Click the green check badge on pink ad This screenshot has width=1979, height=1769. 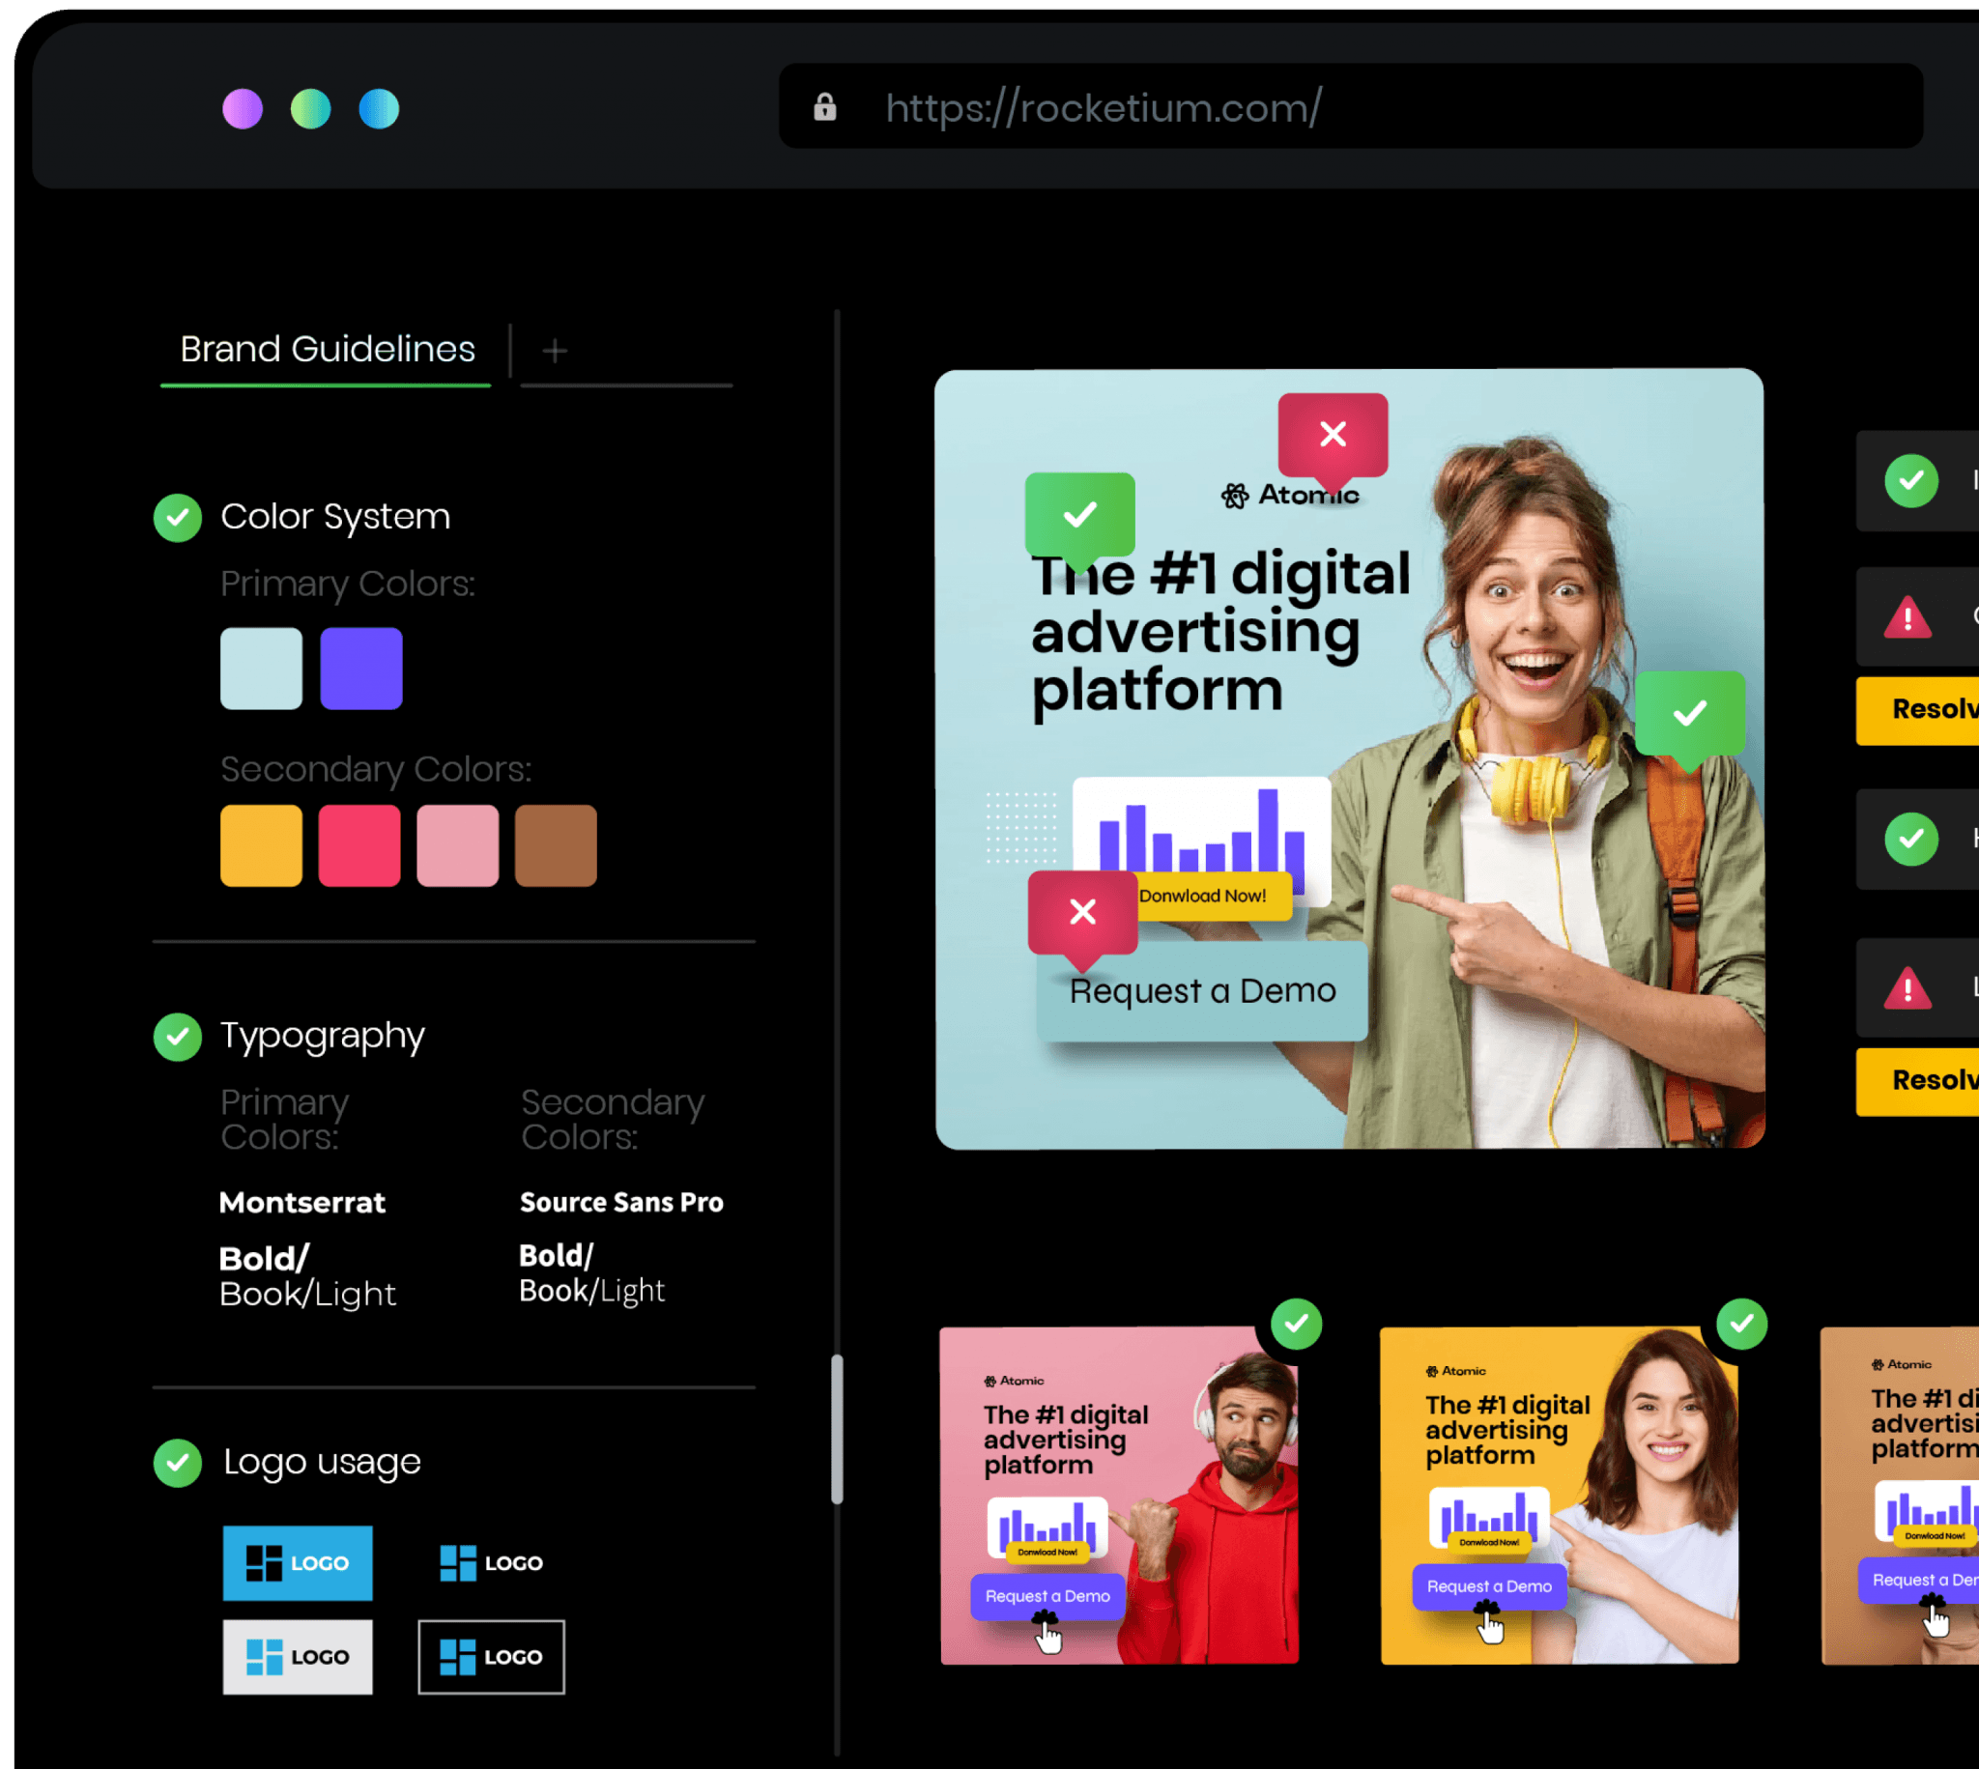(x=1297, y=1324)
